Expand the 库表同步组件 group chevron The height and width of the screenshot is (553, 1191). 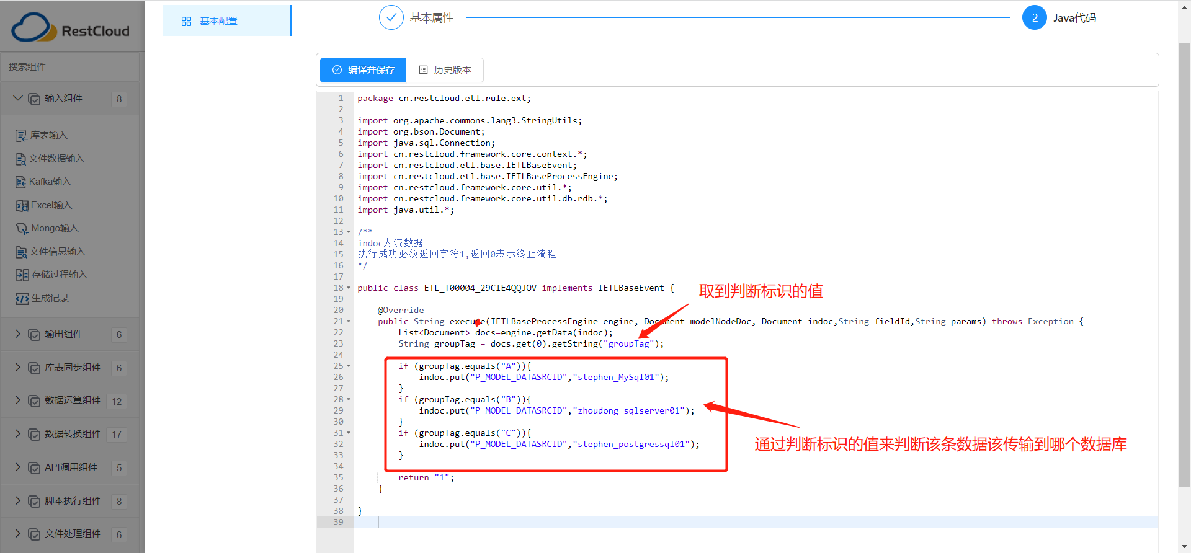click(x=18, y=367)
